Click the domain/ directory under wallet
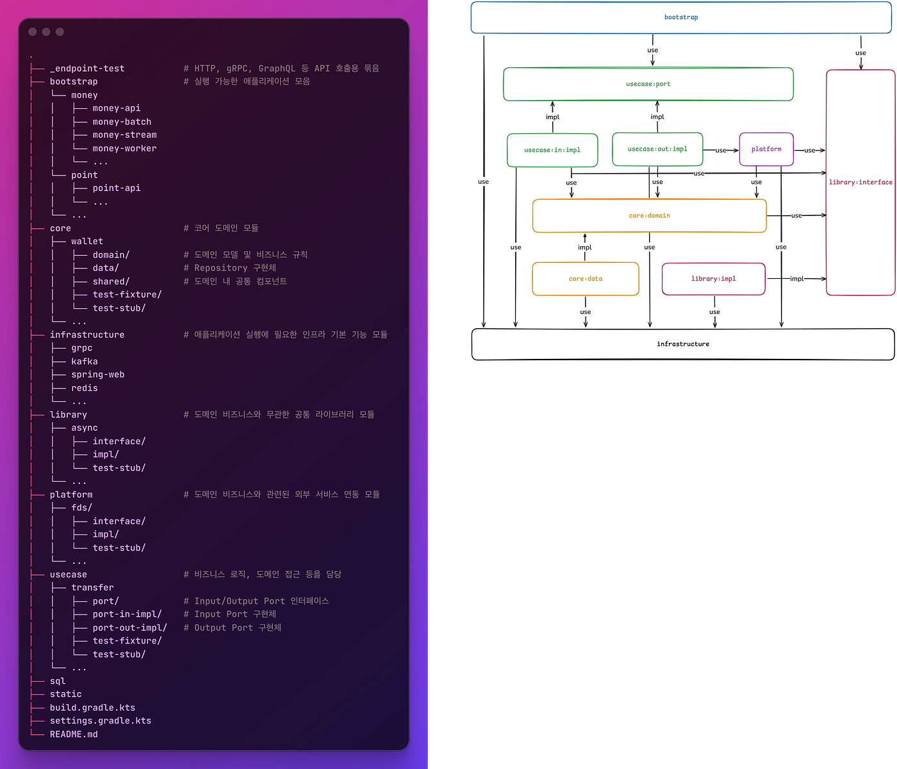 coord(111,255)
